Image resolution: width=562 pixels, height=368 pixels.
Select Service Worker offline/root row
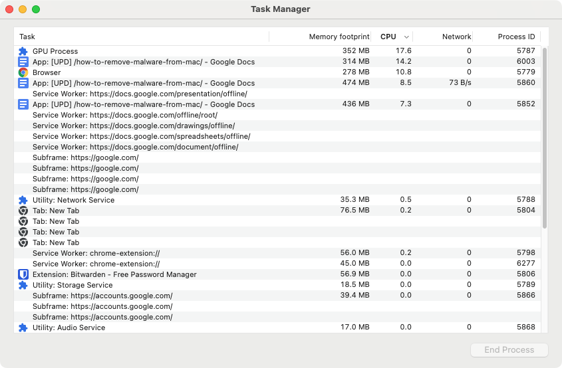(277, 115)
